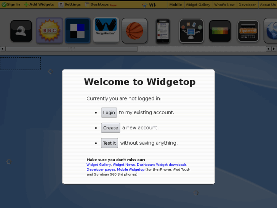Image resolution: width=277 pixels, height=208 pixels.
Task: Select the blue checkered squares widget
Action: (78, 31)
